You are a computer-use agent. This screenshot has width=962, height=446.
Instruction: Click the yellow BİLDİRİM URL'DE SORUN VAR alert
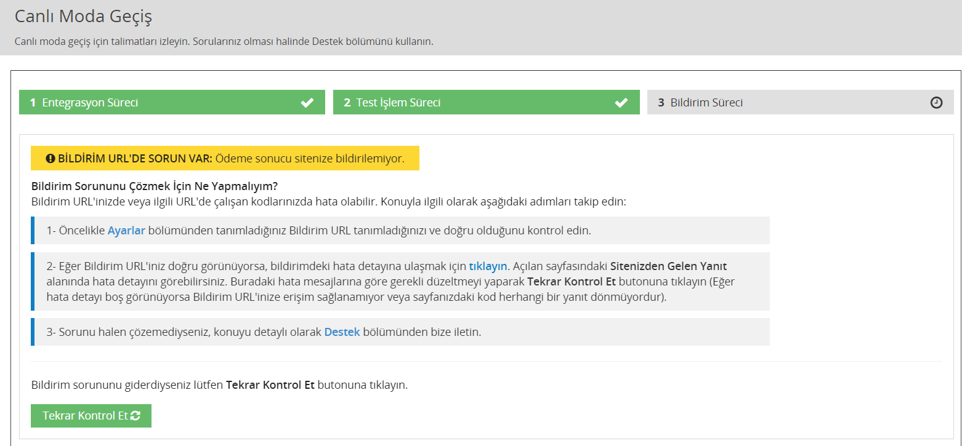click(225, 158)
